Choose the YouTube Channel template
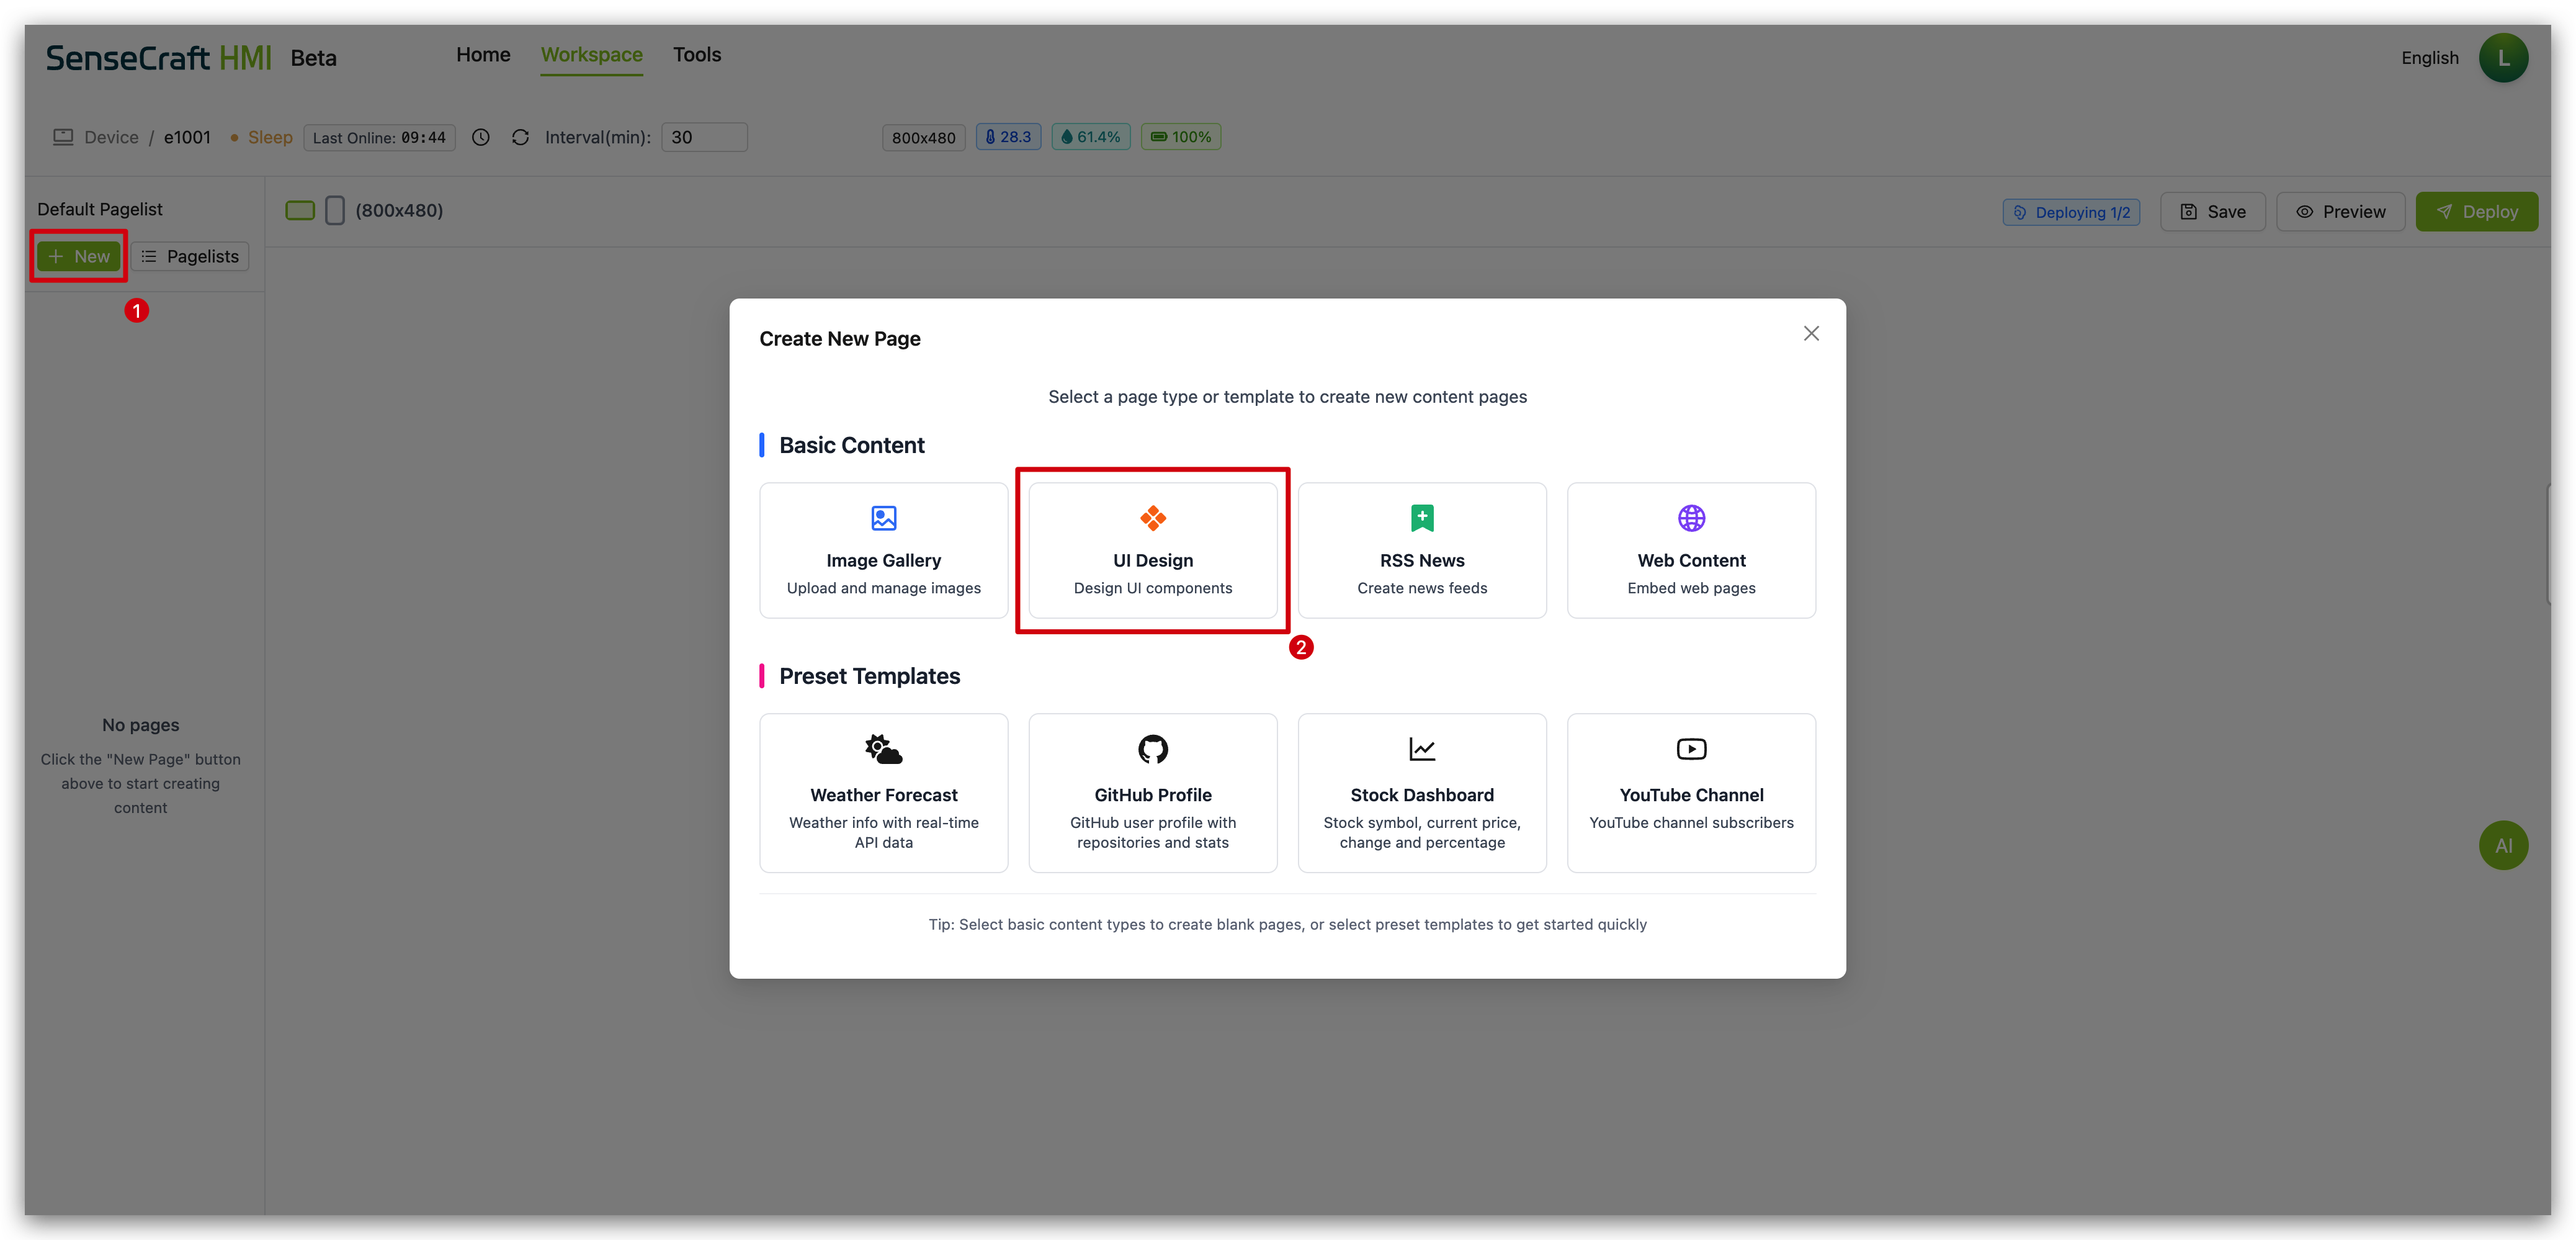The width and height of the screenshot is (2576, 1240). point(1690,792)
